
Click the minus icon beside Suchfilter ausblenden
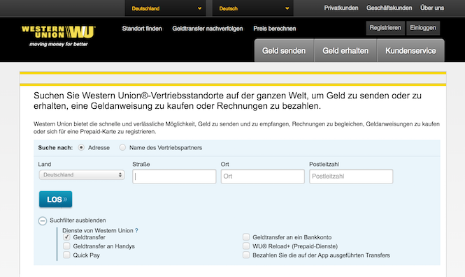43,220
